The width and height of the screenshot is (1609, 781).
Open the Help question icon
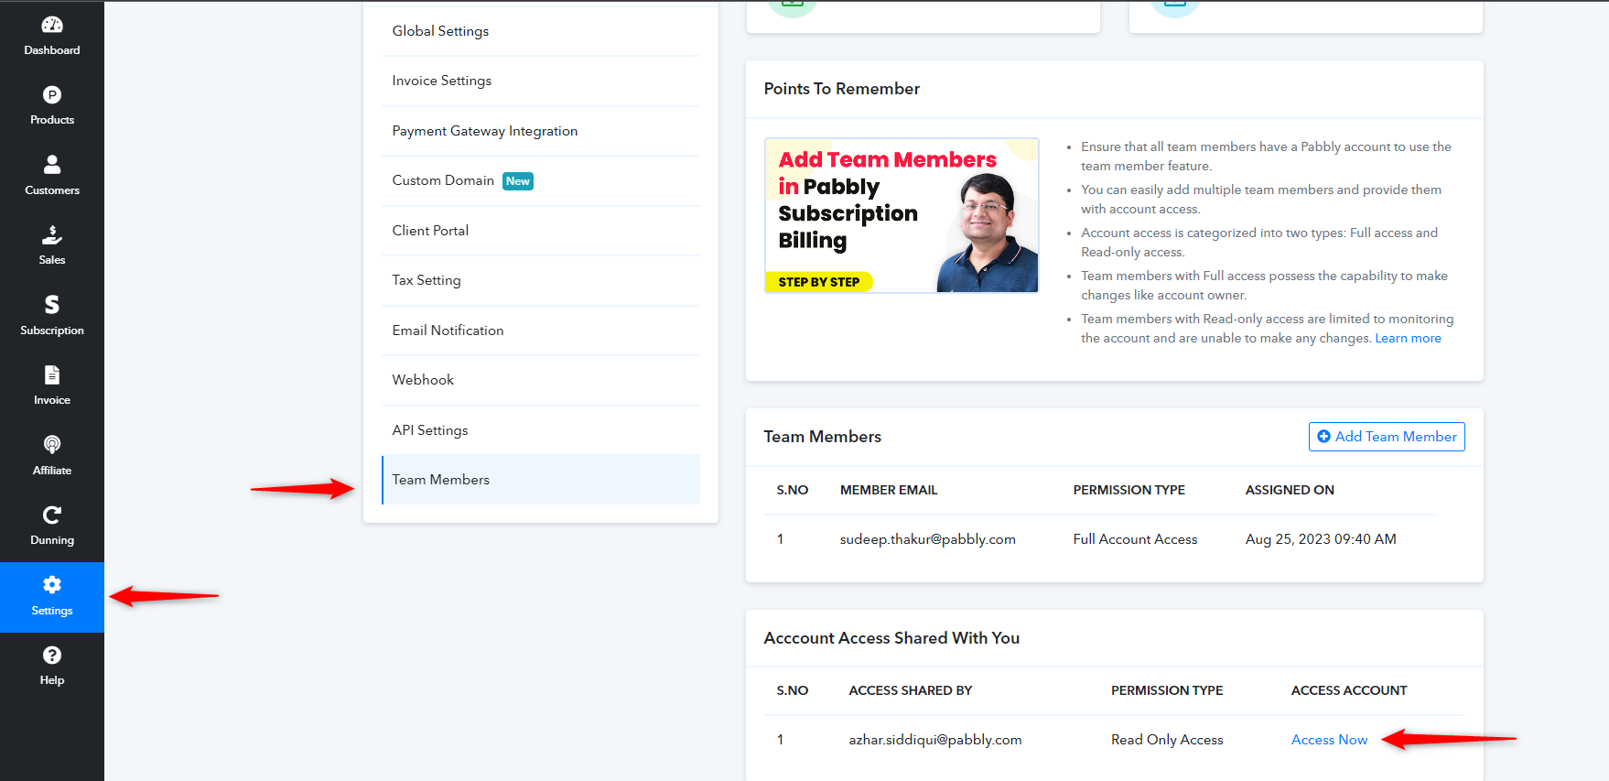[x=52, y=656]
